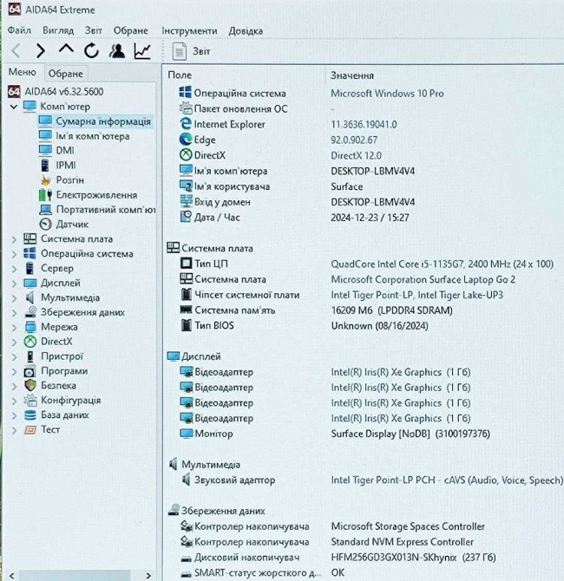Open the Інструменти menu
The height and width of the screenshot is (581, 564).
(189, 30)
